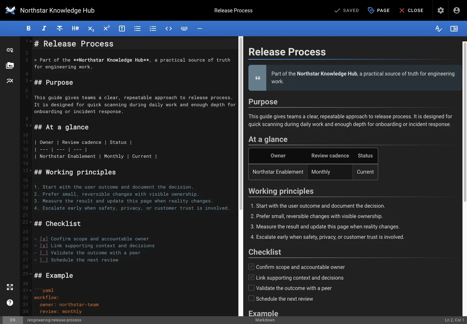This screenshot has height=324, width=467.
Task: Click the Ln 2, Col 1 indicator
Action: tap(454, 320)
